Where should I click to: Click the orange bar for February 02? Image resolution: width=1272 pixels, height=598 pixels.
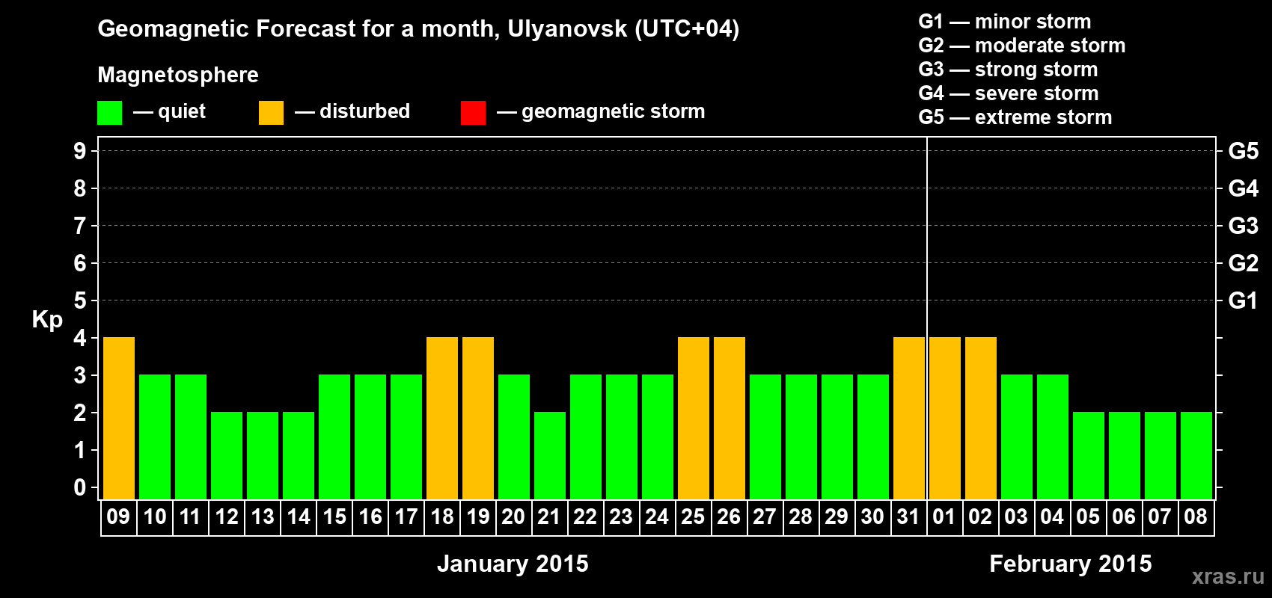pos(981,418)
